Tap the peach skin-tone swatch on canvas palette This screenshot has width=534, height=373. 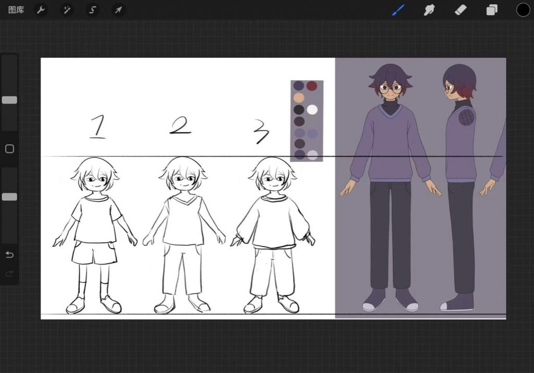(299, 97)
